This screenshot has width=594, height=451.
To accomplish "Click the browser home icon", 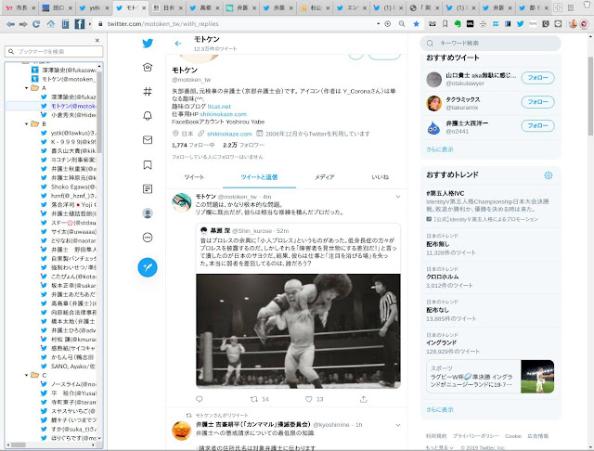I will (50, 24).
